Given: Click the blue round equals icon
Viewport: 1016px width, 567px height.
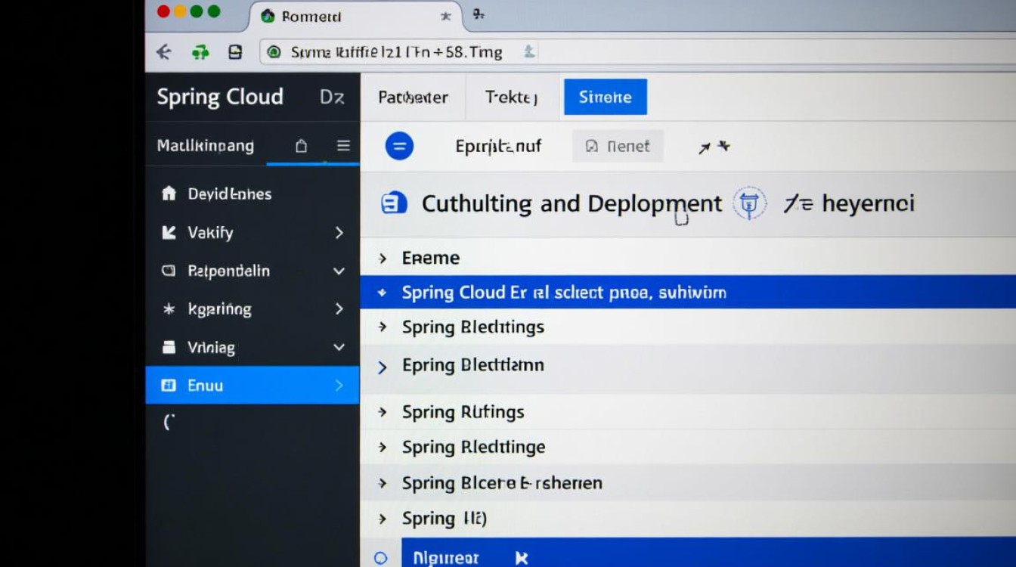Looking at the screenshot, I should 399,146.
